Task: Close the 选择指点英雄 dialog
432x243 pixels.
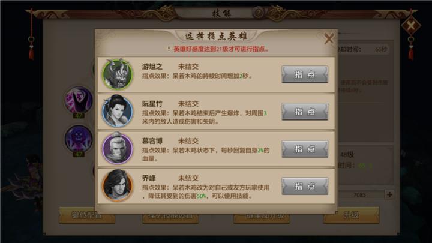Action: pyautogui.click(x=329, y=38)
